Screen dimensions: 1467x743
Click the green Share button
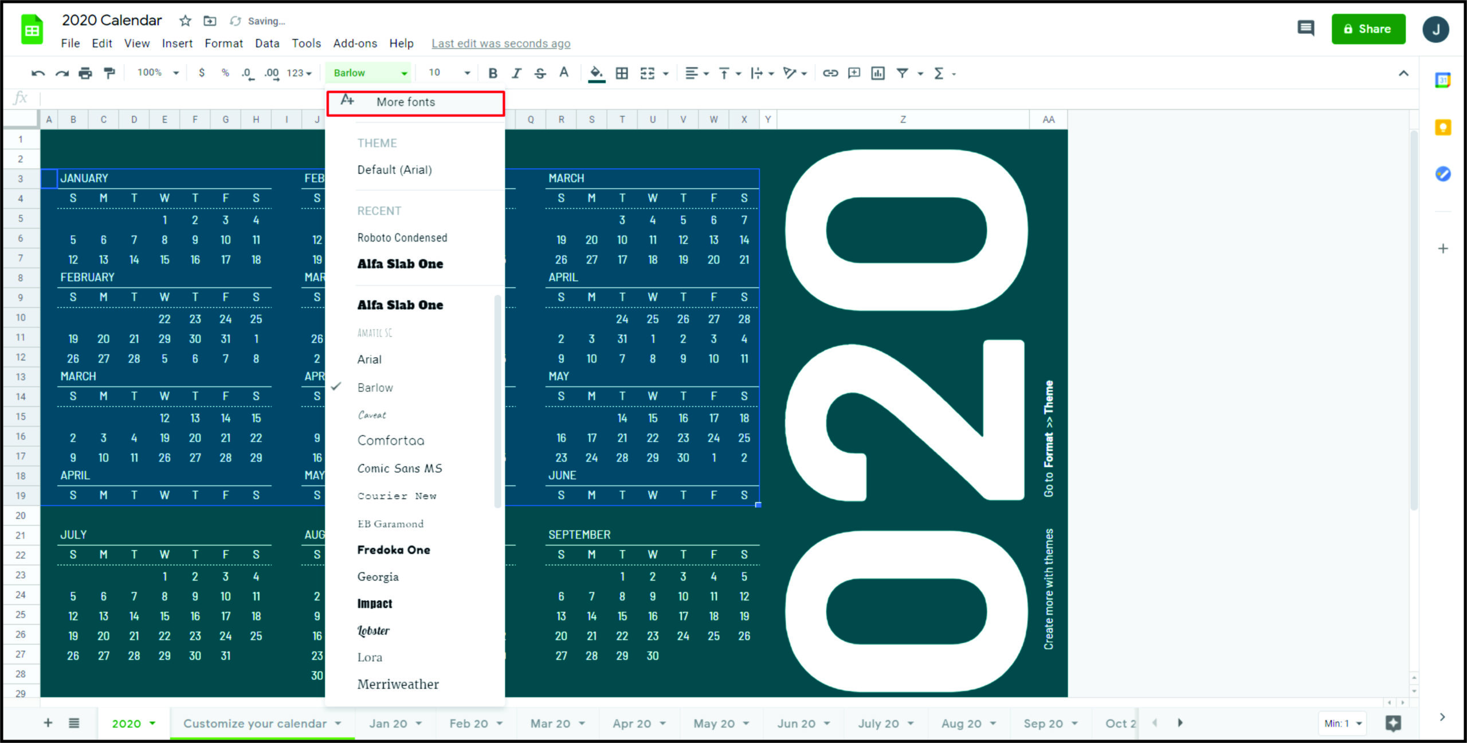coord(1368,29)
